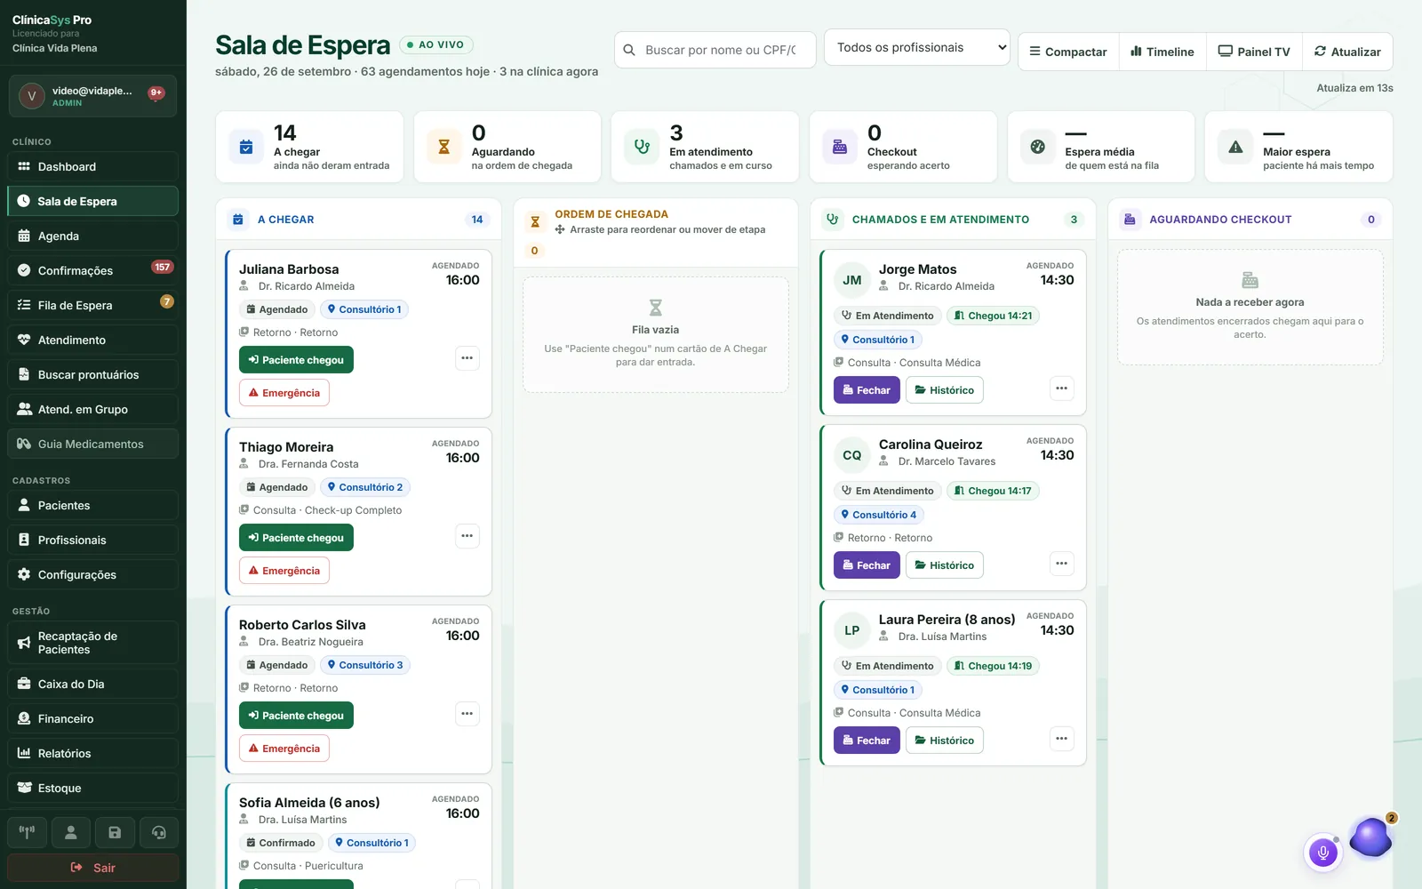Open Painel TV display

pyautogui.click(x=1254, y=52)
